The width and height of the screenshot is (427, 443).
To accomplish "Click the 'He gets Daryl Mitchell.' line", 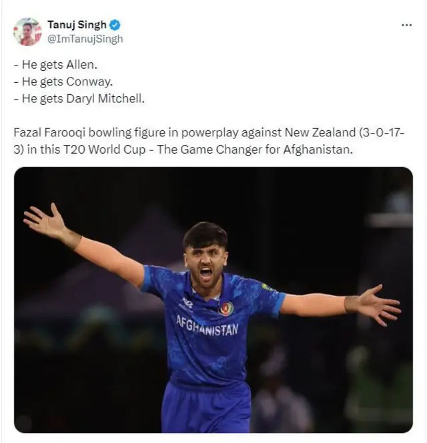I will (79, 99).
